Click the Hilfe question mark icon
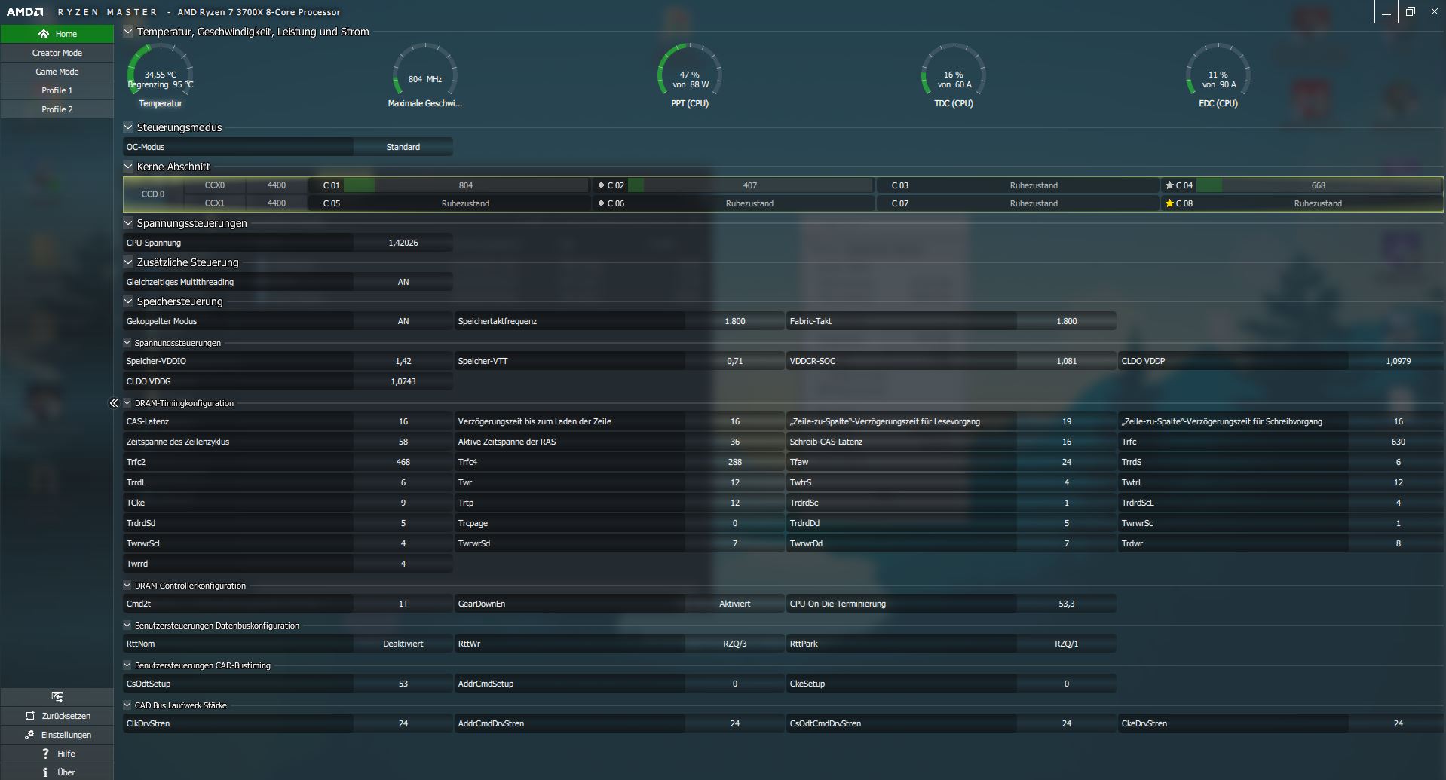The width and height of the screenshot is (1446, 780). [x=46, y=754]
